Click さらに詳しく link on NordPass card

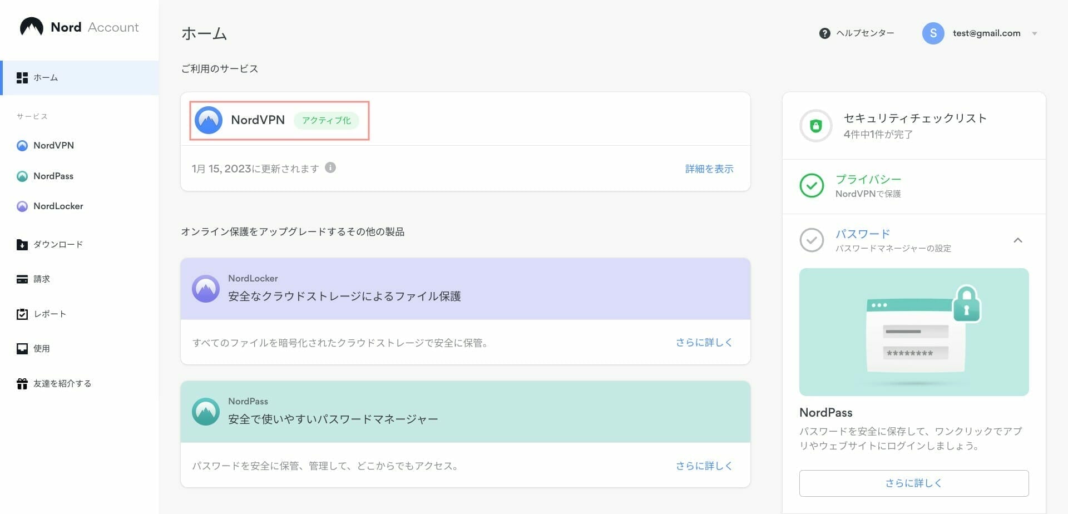coord(704,466)
